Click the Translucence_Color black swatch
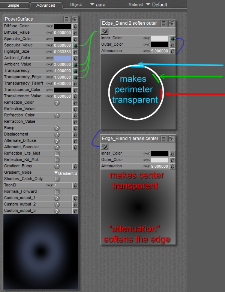The image size is (225, 292). (x=63, y=90)
